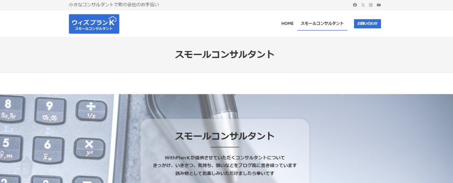Select スモールコンサルタント in the navigation menu

click(x=322, y=23)
